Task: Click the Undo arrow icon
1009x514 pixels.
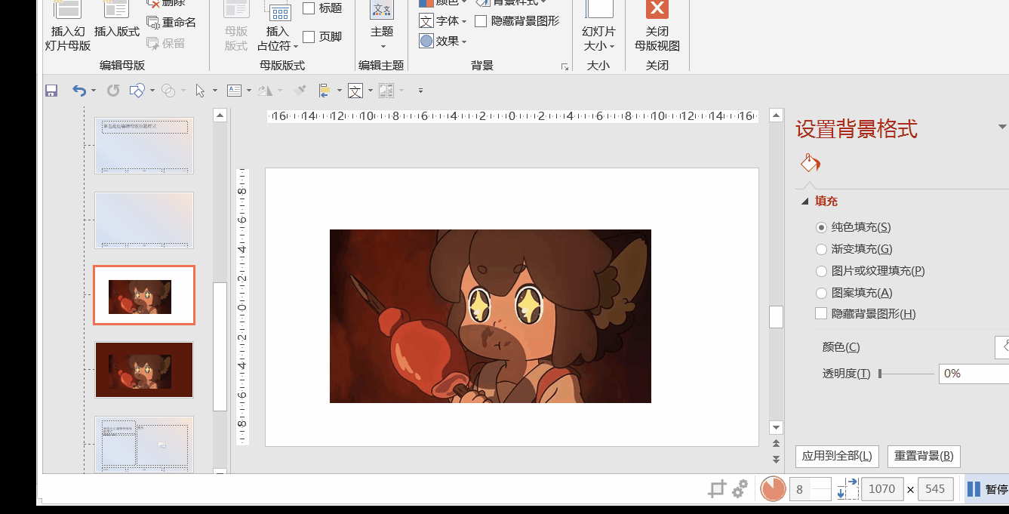Action: pyautogui.click(x=79, y=91)
